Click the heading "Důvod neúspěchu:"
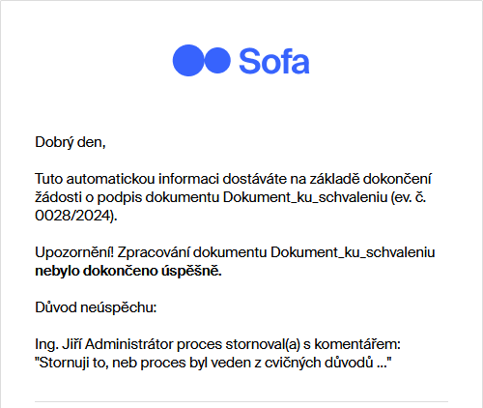Image resolution: width=483 pixels, height=408 pixels. pos(96,307)
